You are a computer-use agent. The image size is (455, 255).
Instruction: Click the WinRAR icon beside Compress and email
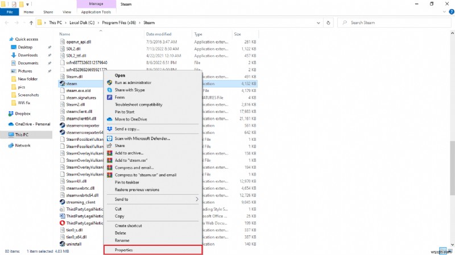pyautogui.click(x=109, y=168)
